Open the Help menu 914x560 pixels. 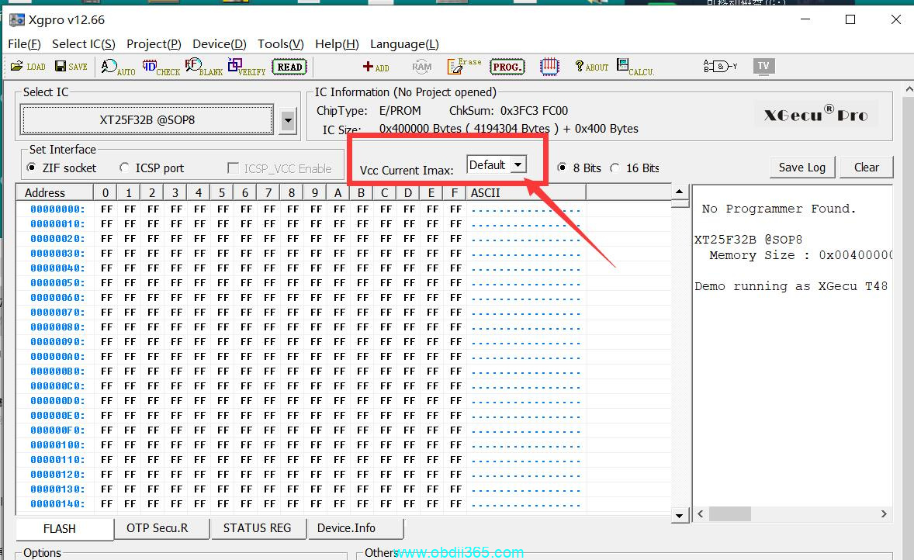coord(336,43)
